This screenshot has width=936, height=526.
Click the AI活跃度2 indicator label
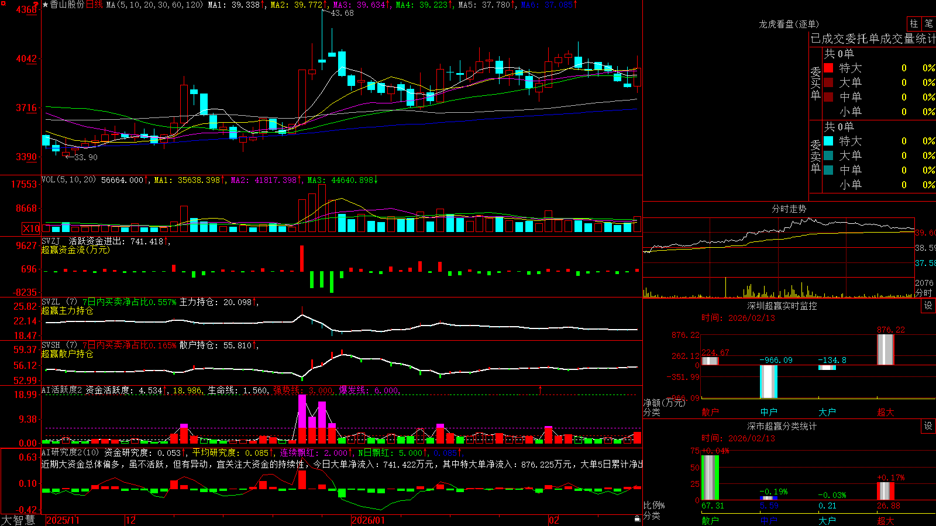62,390
